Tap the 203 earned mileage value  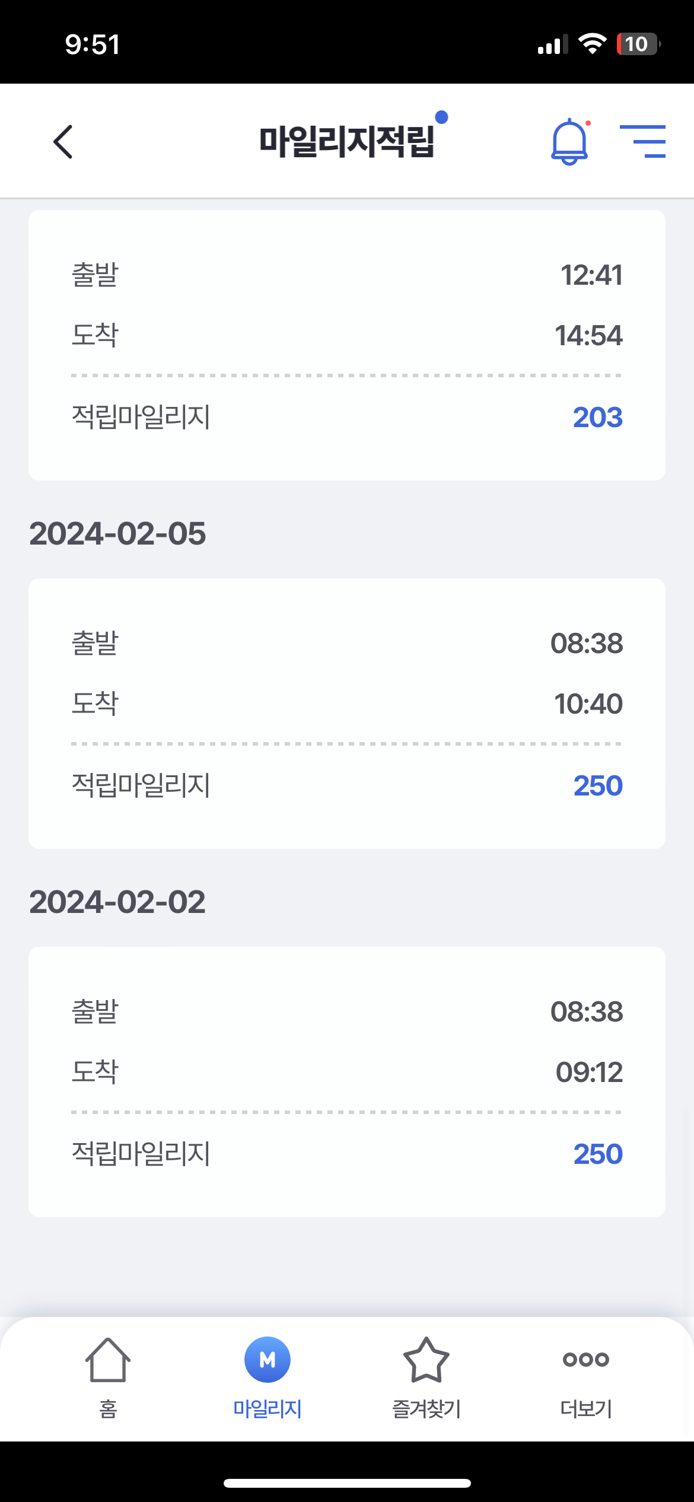597,417
